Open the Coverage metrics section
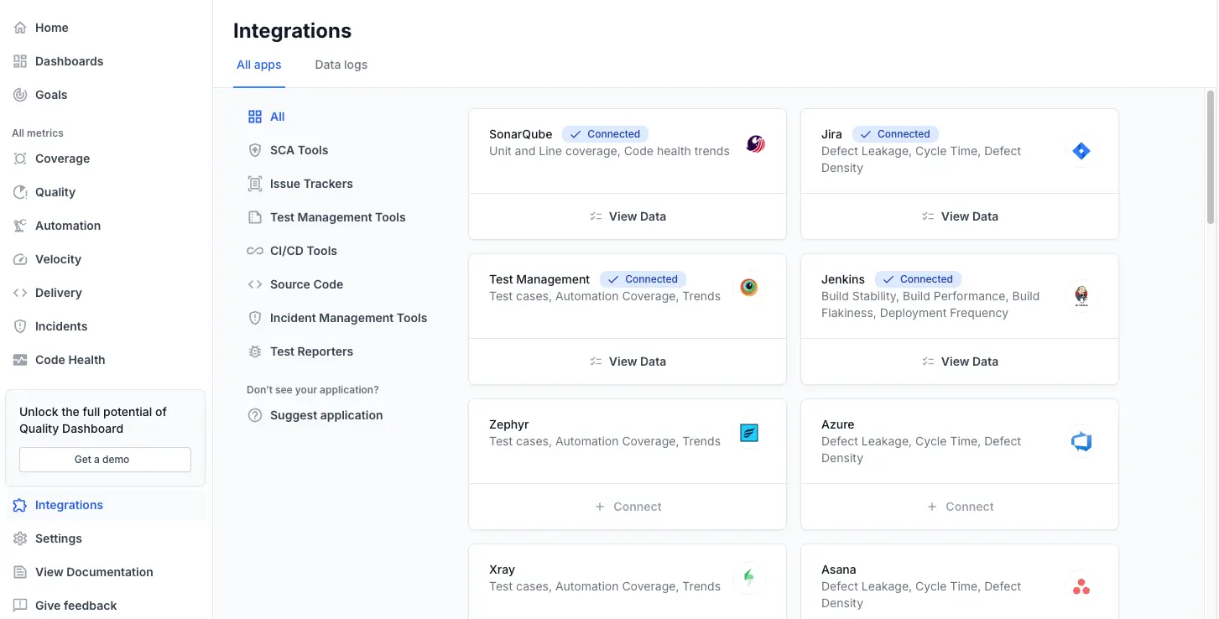The image size is (1219, 619). click(x=63, y=158)
